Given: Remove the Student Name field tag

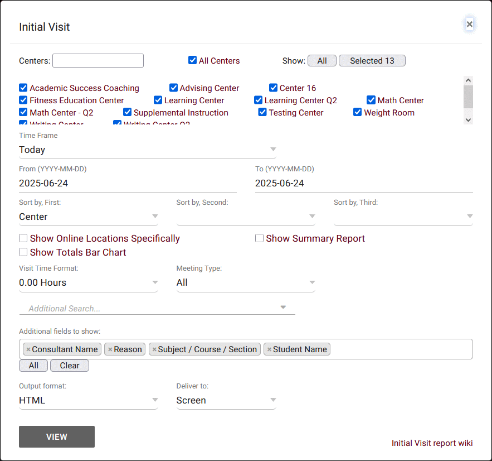Looking at the screenshot, I should click(x=269, y=349).
